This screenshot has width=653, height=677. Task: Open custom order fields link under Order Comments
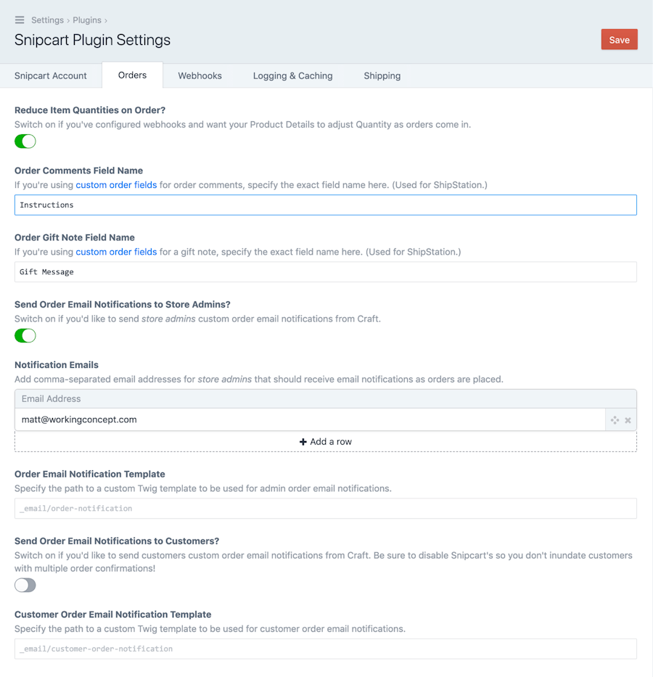116,185
